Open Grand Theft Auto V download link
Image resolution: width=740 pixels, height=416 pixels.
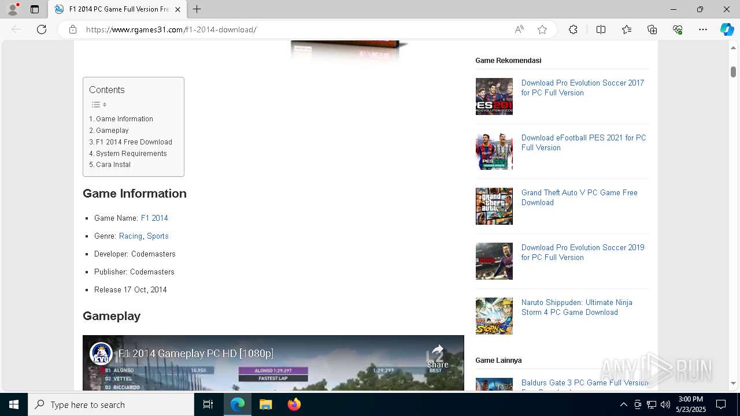[x=579, y=198]
